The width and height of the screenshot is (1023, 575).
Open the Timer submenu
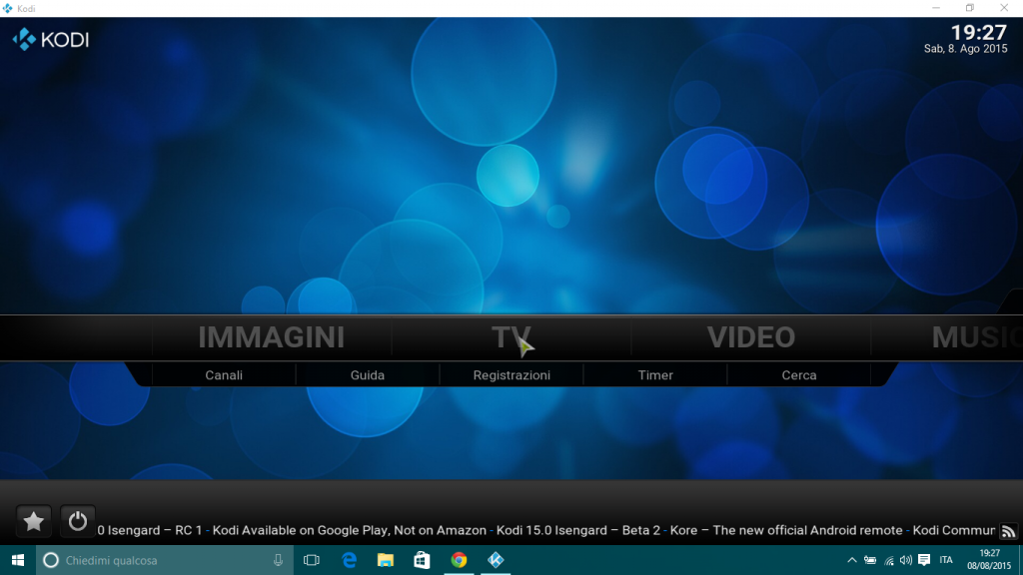point(655,375)
